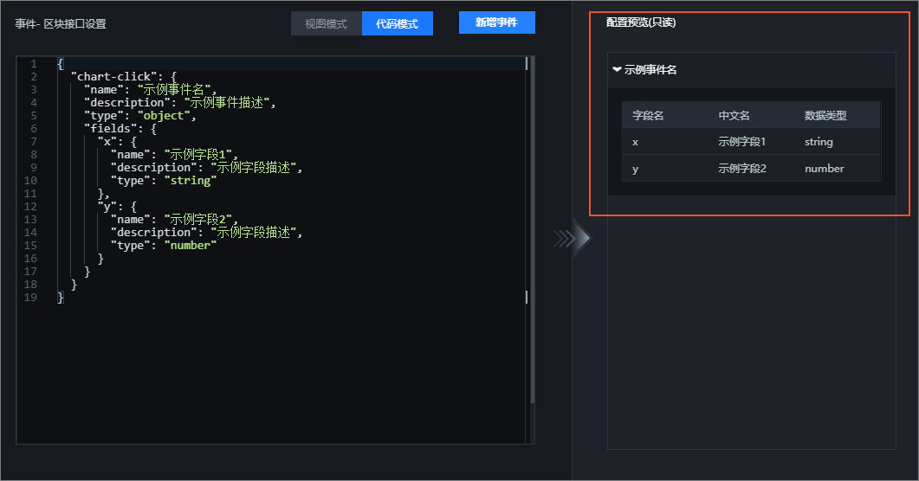Click the code editor vertical scrollbar
Viewport: 919px width, 481px height.
(x=532, y=231)
